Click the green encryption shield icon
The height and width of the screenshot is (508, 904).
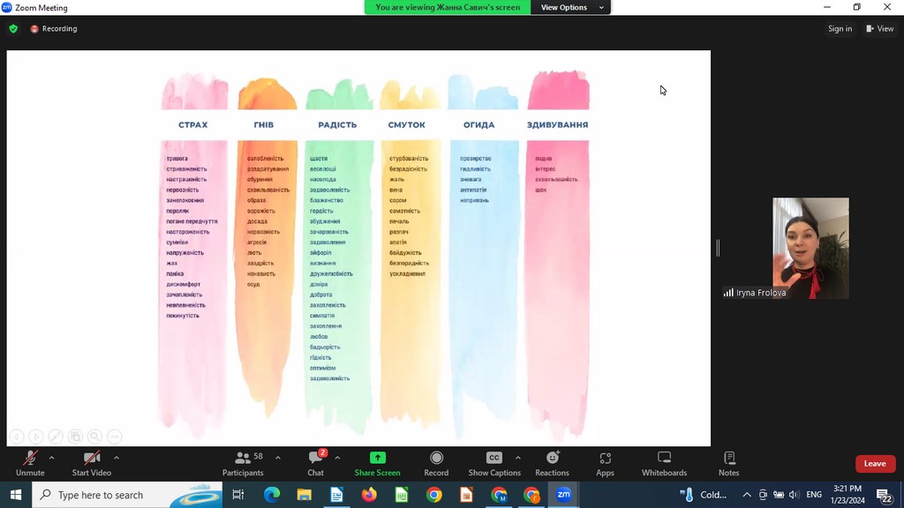point(13,28)
